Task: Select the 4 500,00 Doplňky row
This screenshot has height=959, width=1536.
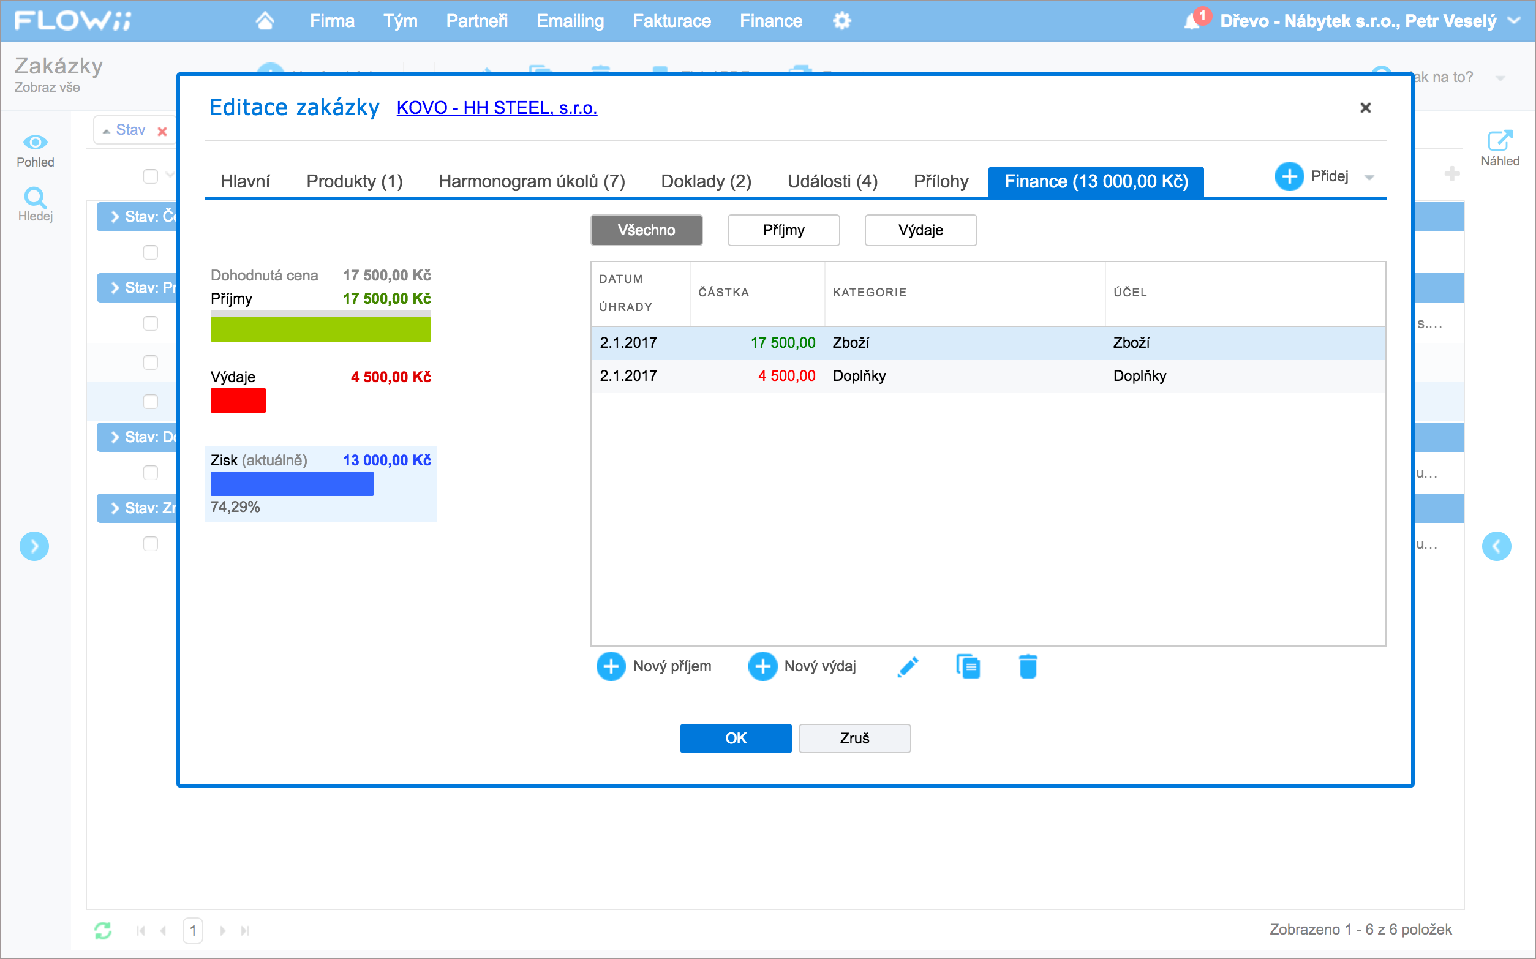Action: (x=988, y=376)
